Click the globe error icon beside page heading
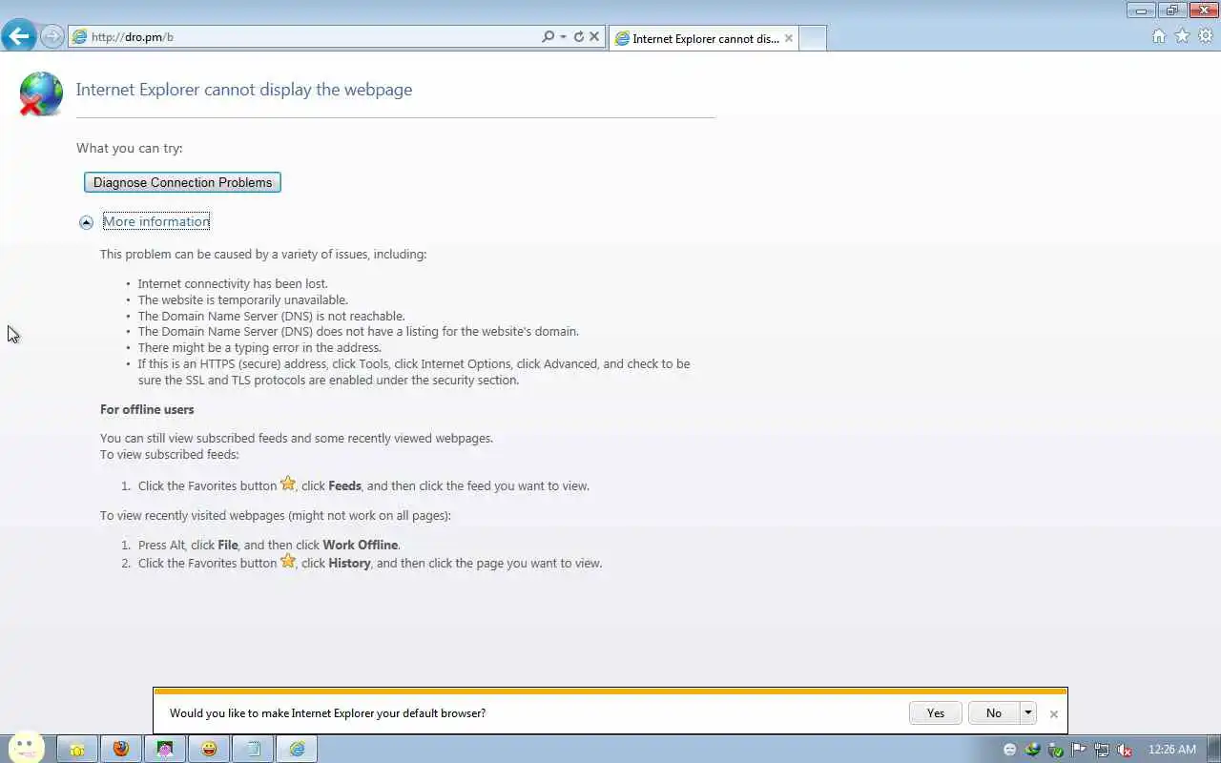1221x763 pixels. tap(41, 93)
